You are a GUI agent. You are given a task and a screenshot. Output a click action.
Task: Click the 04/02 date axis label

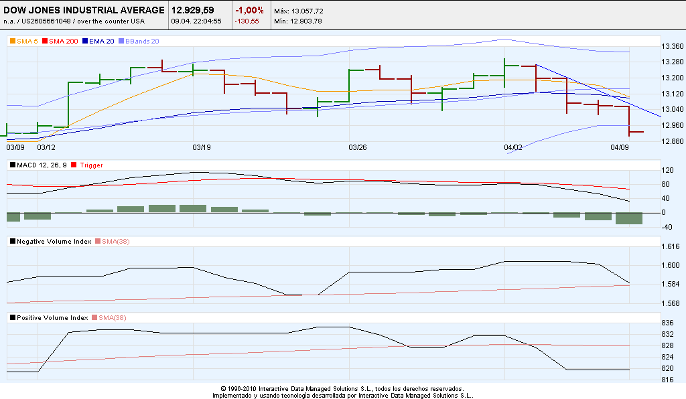pyautogui.click(x=513, y=147)
